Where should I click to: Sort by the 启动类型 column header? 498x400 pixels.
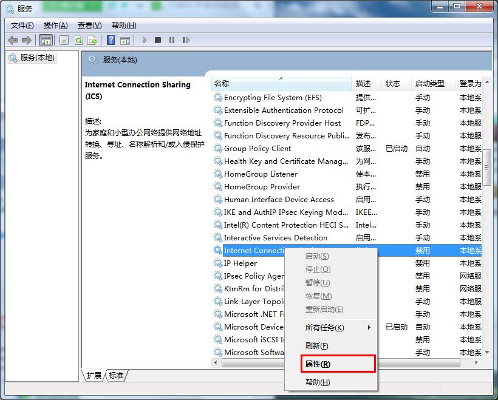coord(433,84)
